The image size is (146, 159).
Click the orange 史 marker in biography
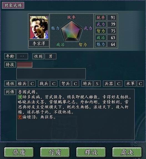20,117
